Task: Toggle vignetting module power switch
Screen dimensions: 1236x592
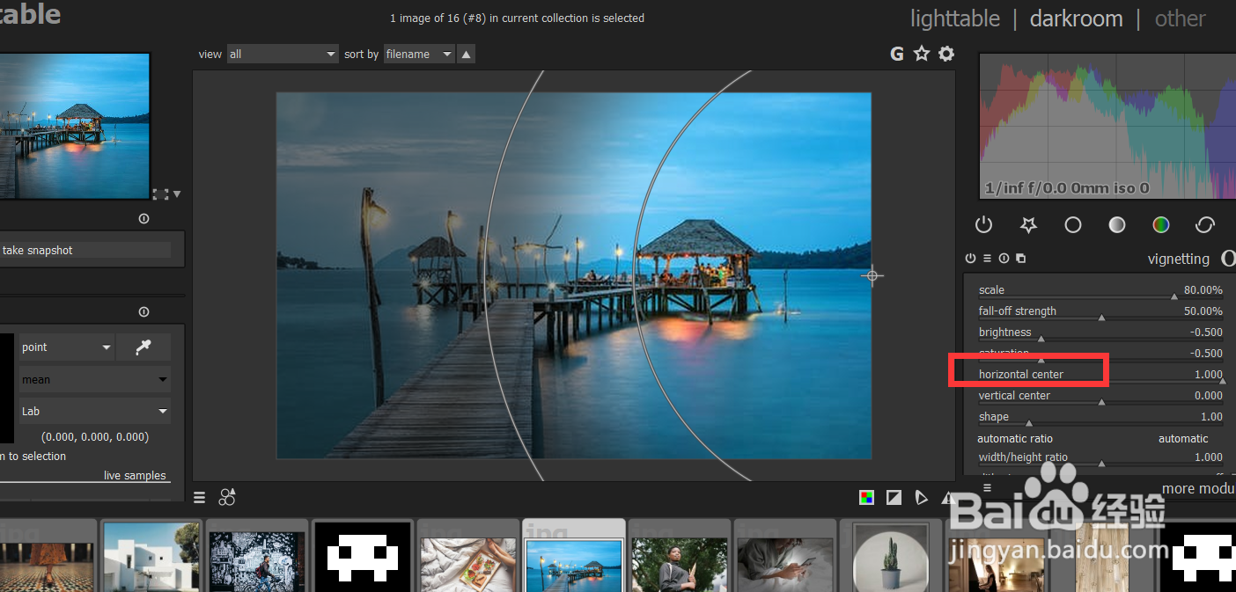Action: 970,259
